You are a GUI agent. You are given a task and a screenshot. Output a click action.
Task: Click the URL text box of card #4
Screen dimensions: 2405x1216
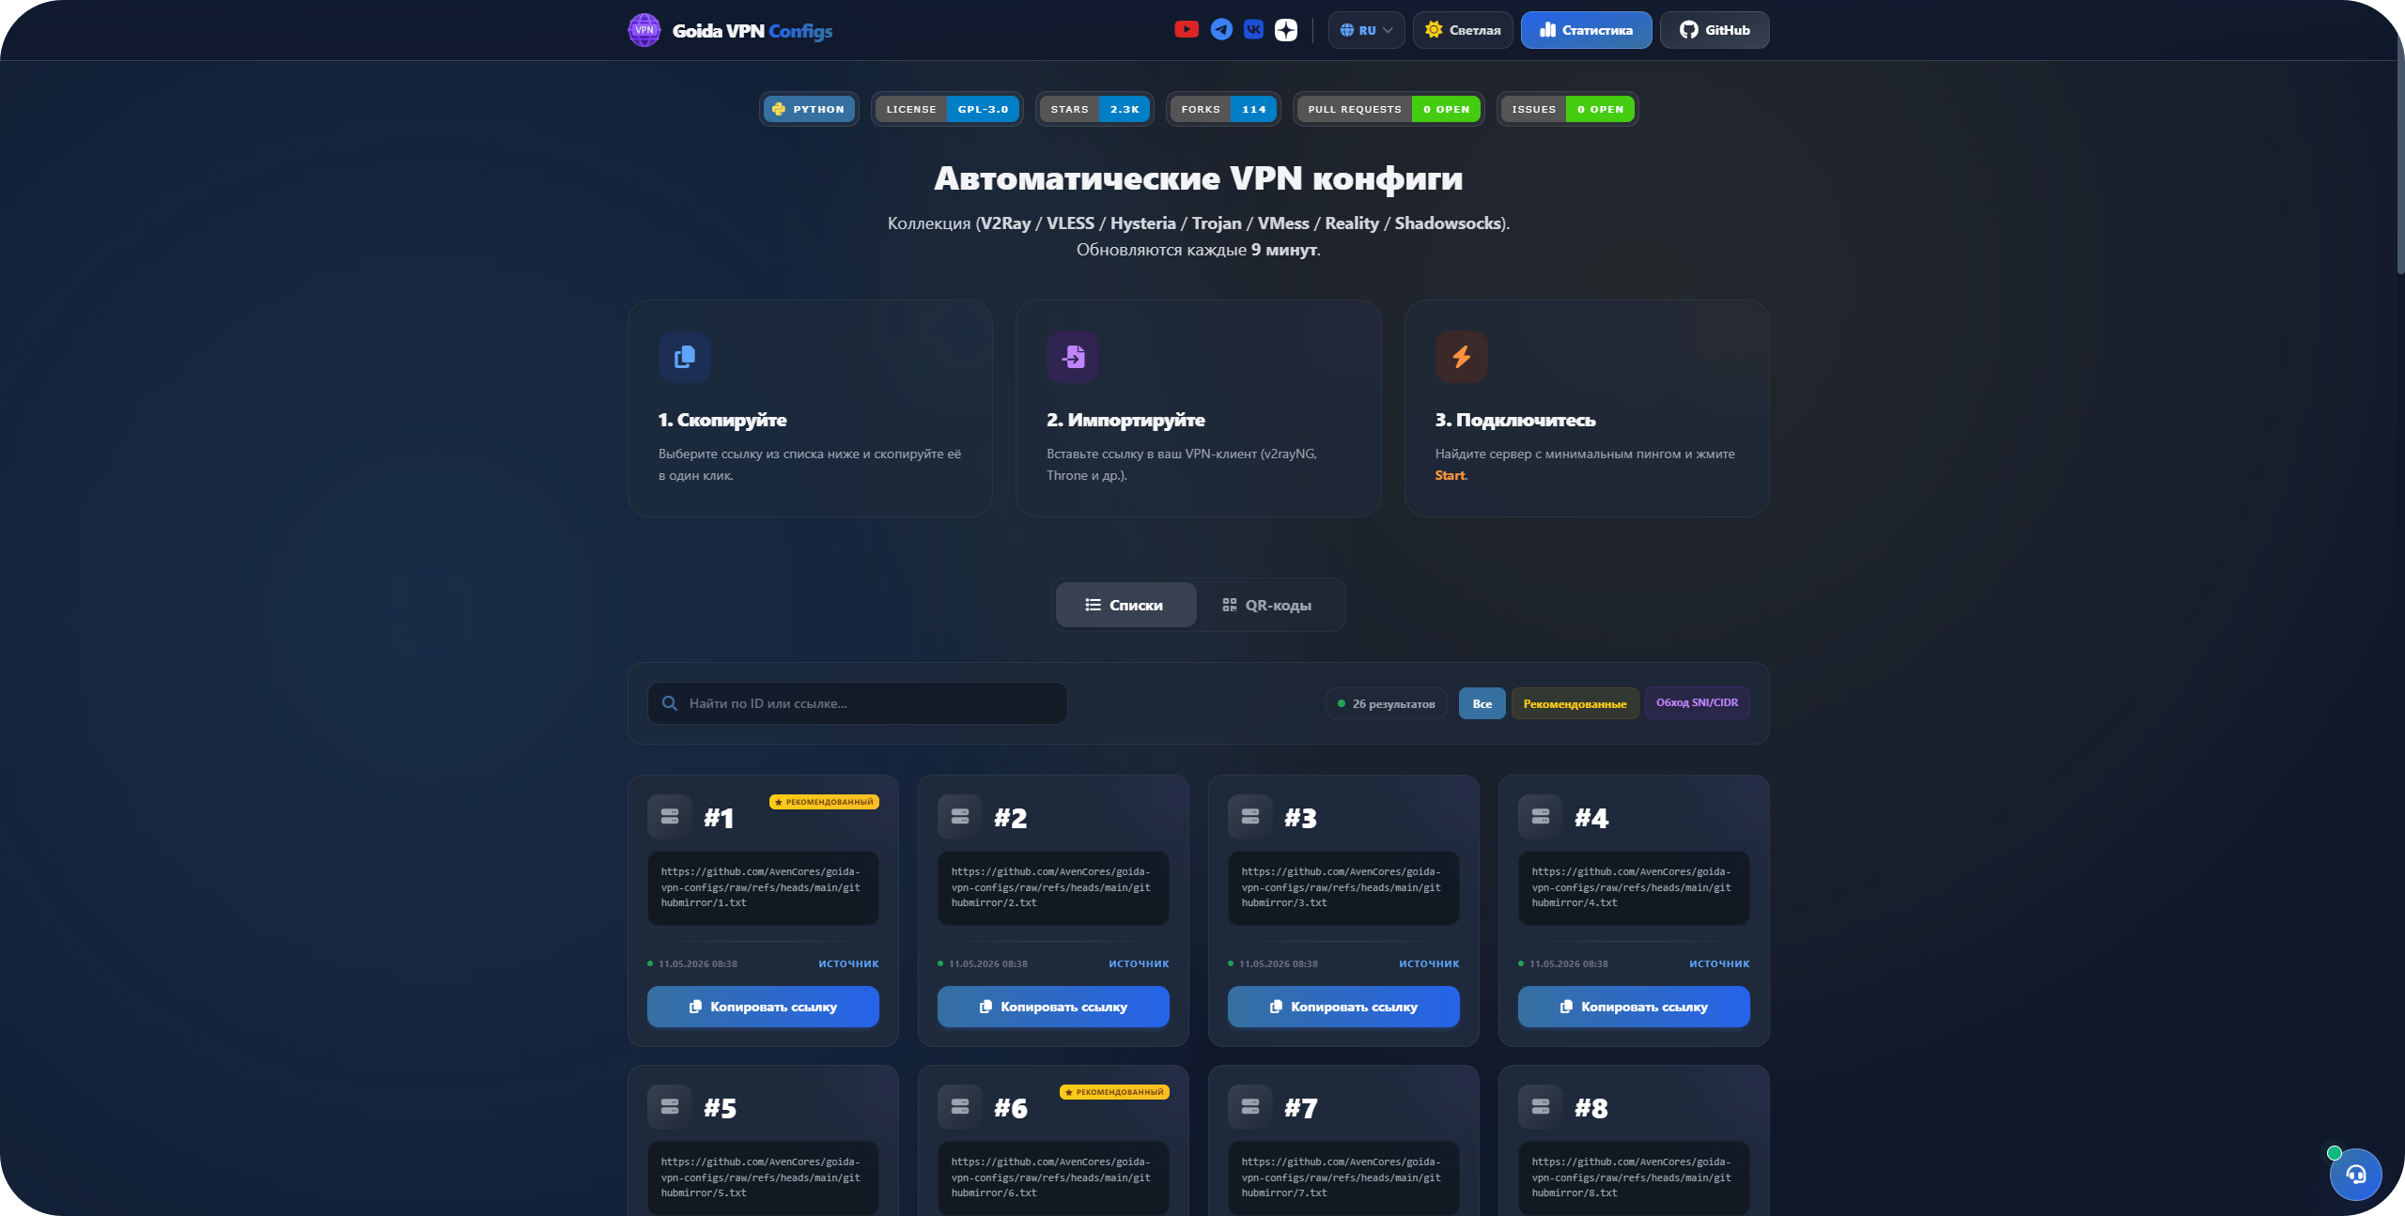click(1634, 887)
